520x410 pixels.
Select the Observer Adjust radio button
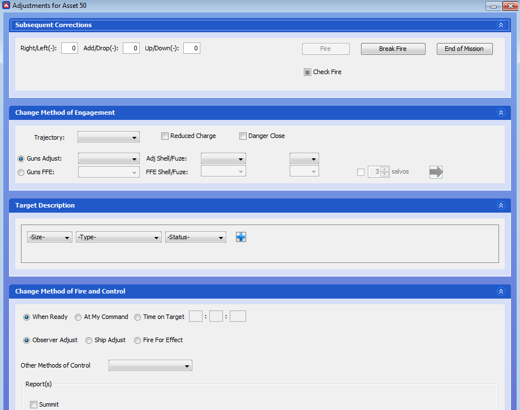tap(27, 340)
